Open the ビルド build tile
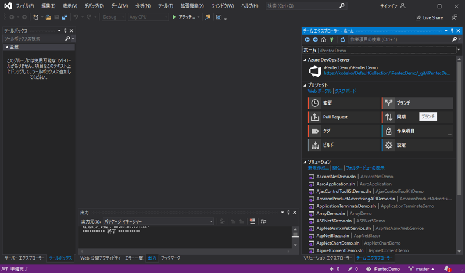Image resolution: width=465 pixels, height=273 pixels. pos(344,145)
